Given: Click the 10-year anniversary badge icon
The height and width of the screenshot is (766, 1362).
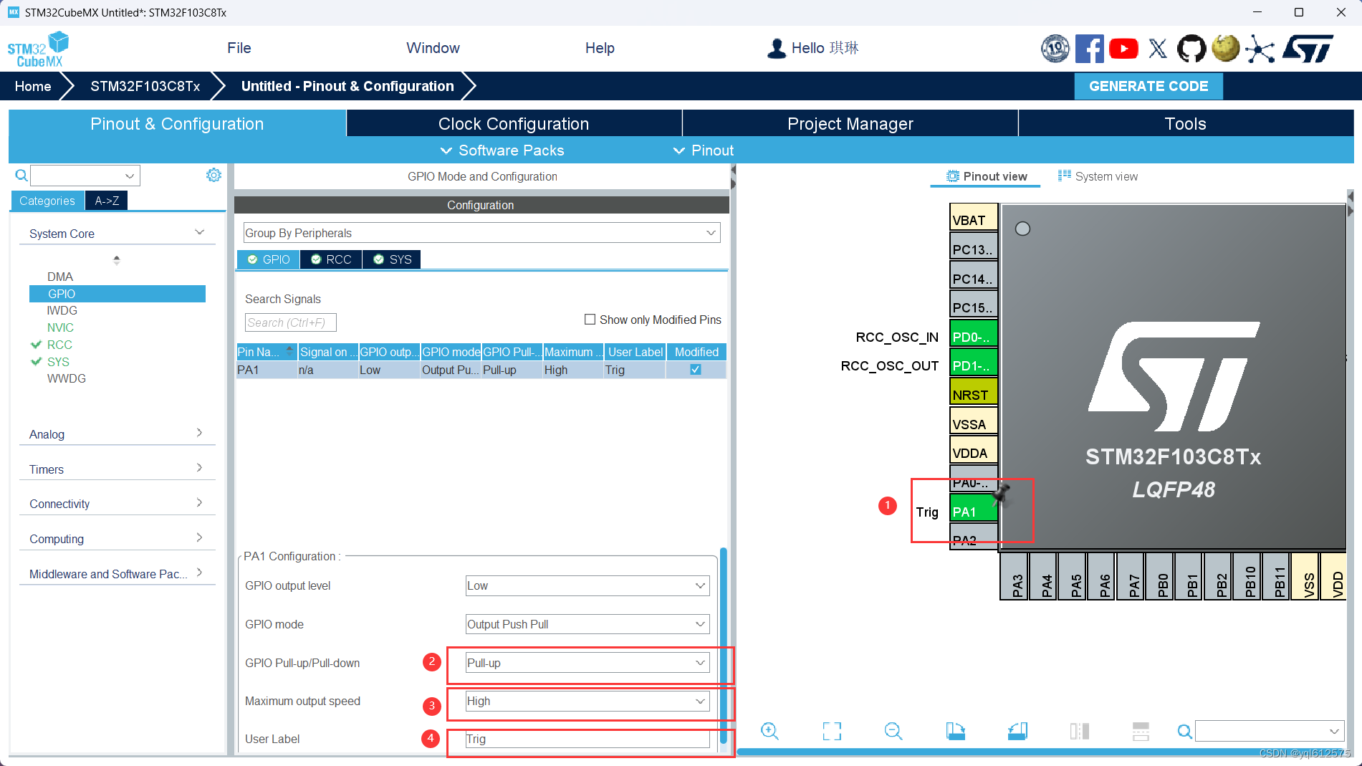Looking at the screenshot, I should point(1055,49).
